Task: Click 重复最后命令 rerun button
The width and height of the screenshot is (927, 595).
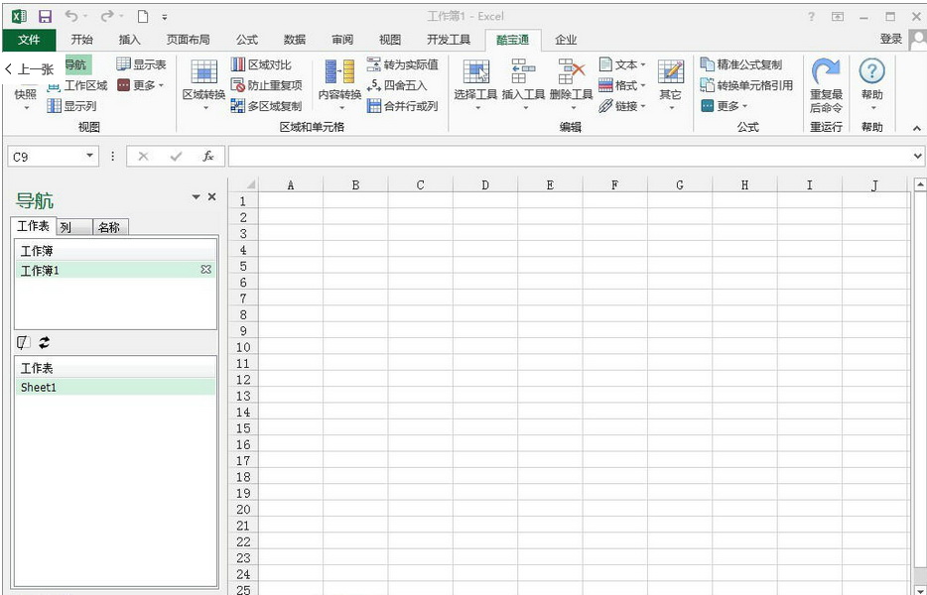Action: tap(826, 86)
